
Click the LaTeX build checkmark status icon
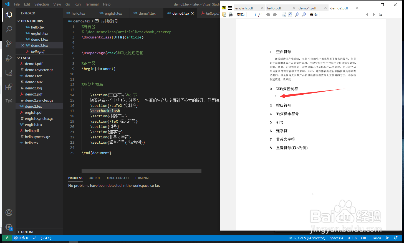point(34,238)
